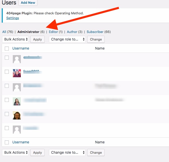The height and width of the screenshot is (162, 169).
Task: Filter users by Subscriber role
Action: coord(95,32)
